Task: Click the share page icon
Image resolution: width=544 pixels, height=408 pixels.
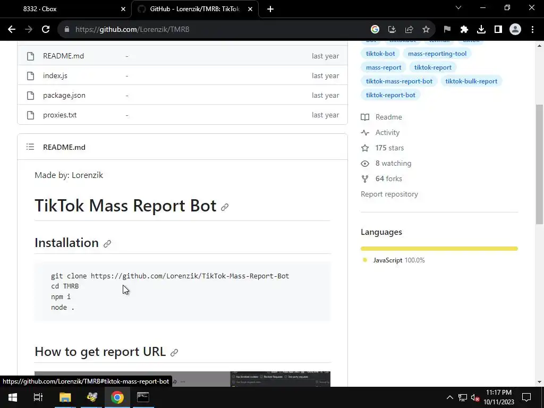Action: click(x=409, y=30)
